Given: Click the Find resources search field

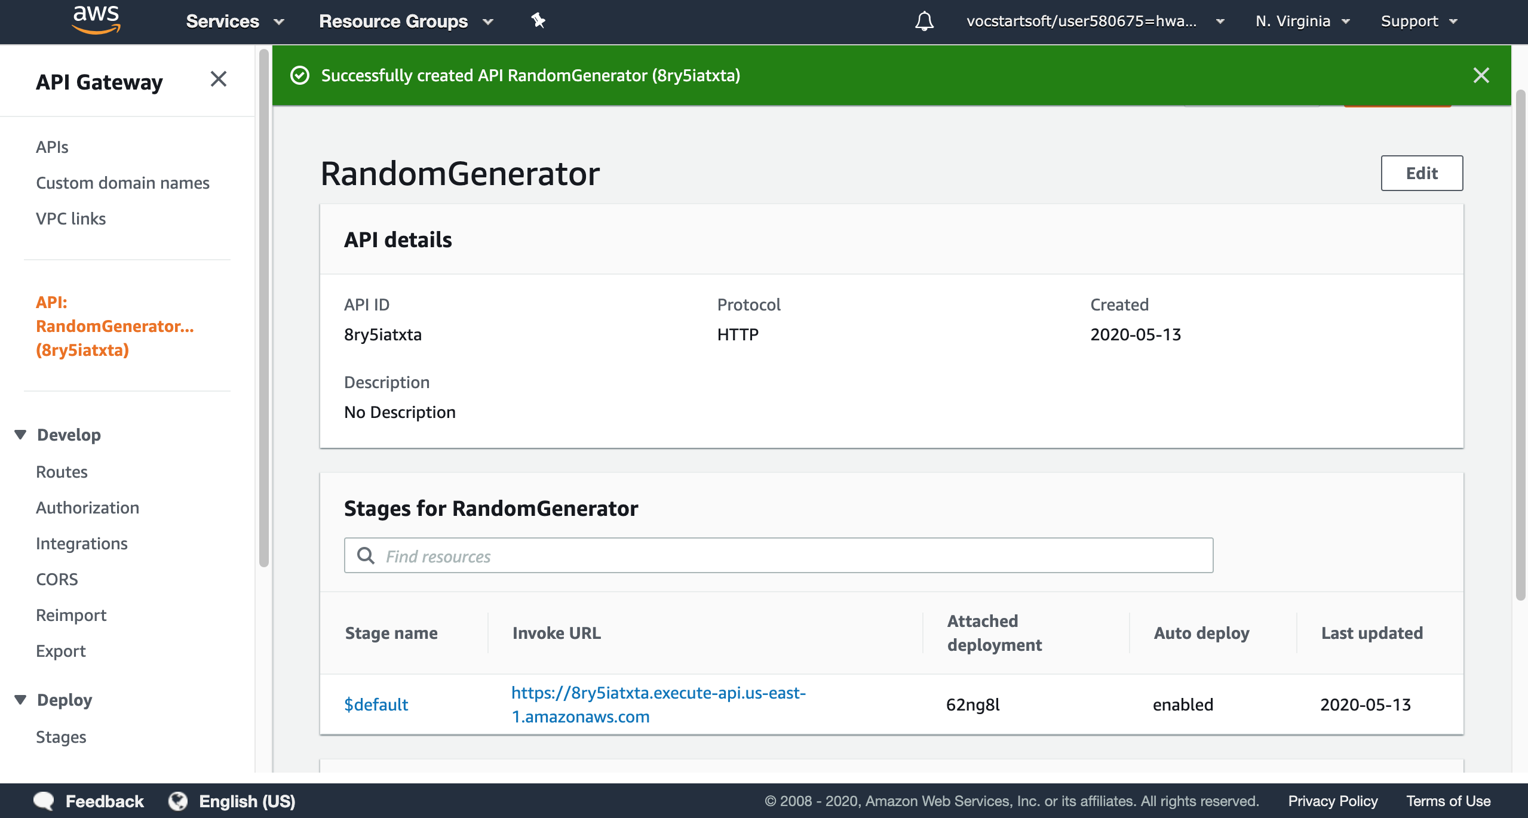Looking at the screenshot, I should 778,555.
